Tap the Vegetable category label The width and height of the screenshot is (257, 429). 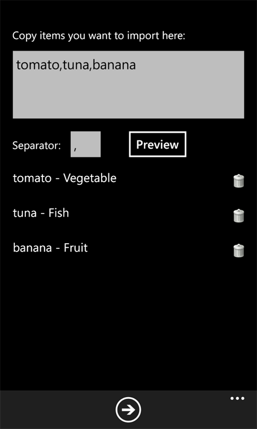[x=90, y=178]
